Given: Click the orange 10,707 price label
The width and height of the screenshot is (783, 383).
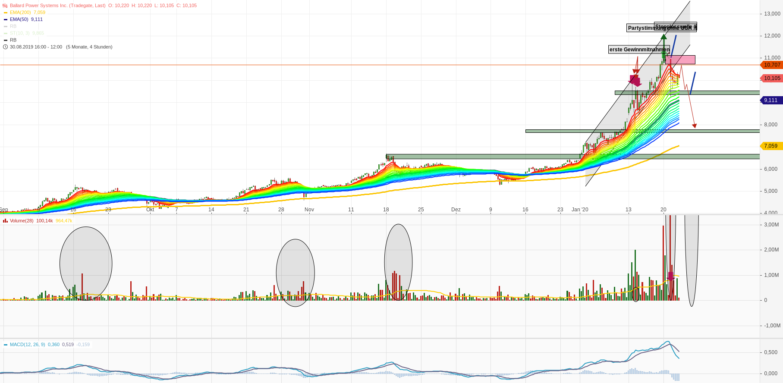Looking at the screenshot, I should 772,65.
